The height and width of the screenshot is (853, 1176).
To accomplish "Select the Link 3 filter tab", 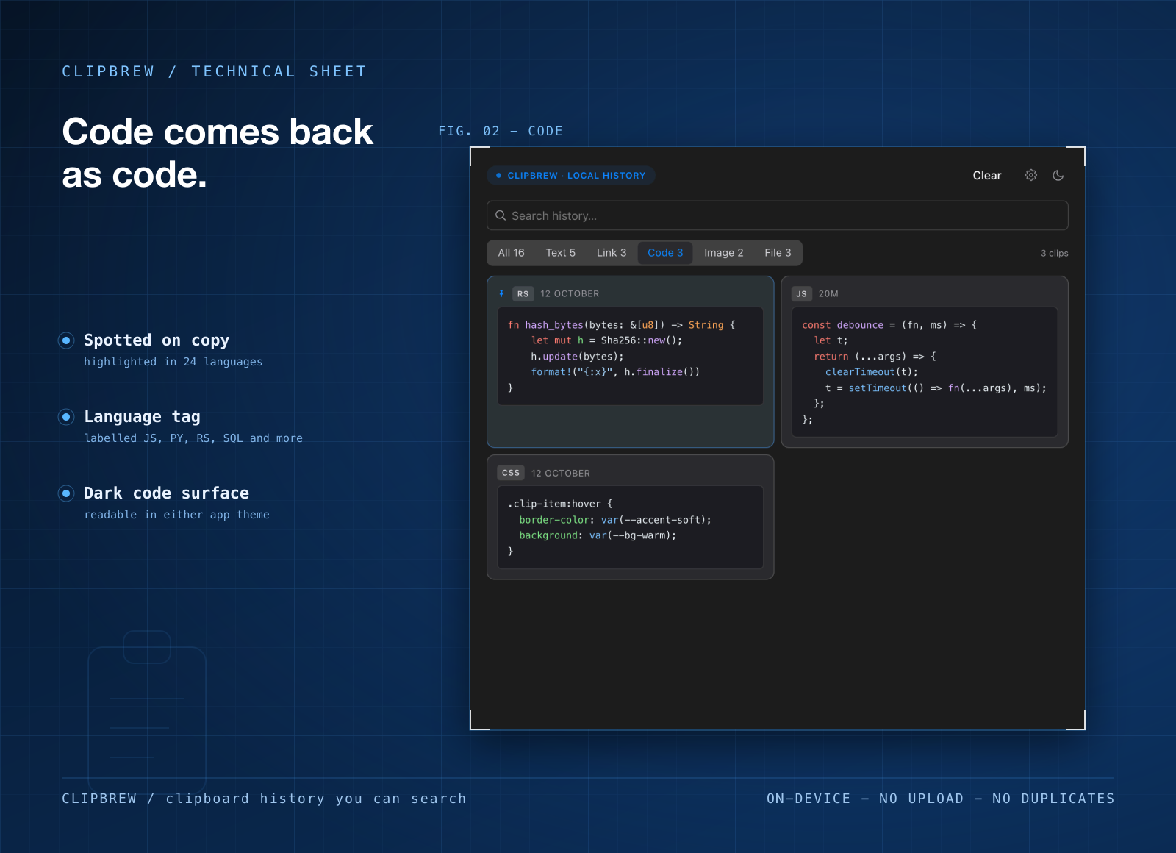I will point(612,253).
